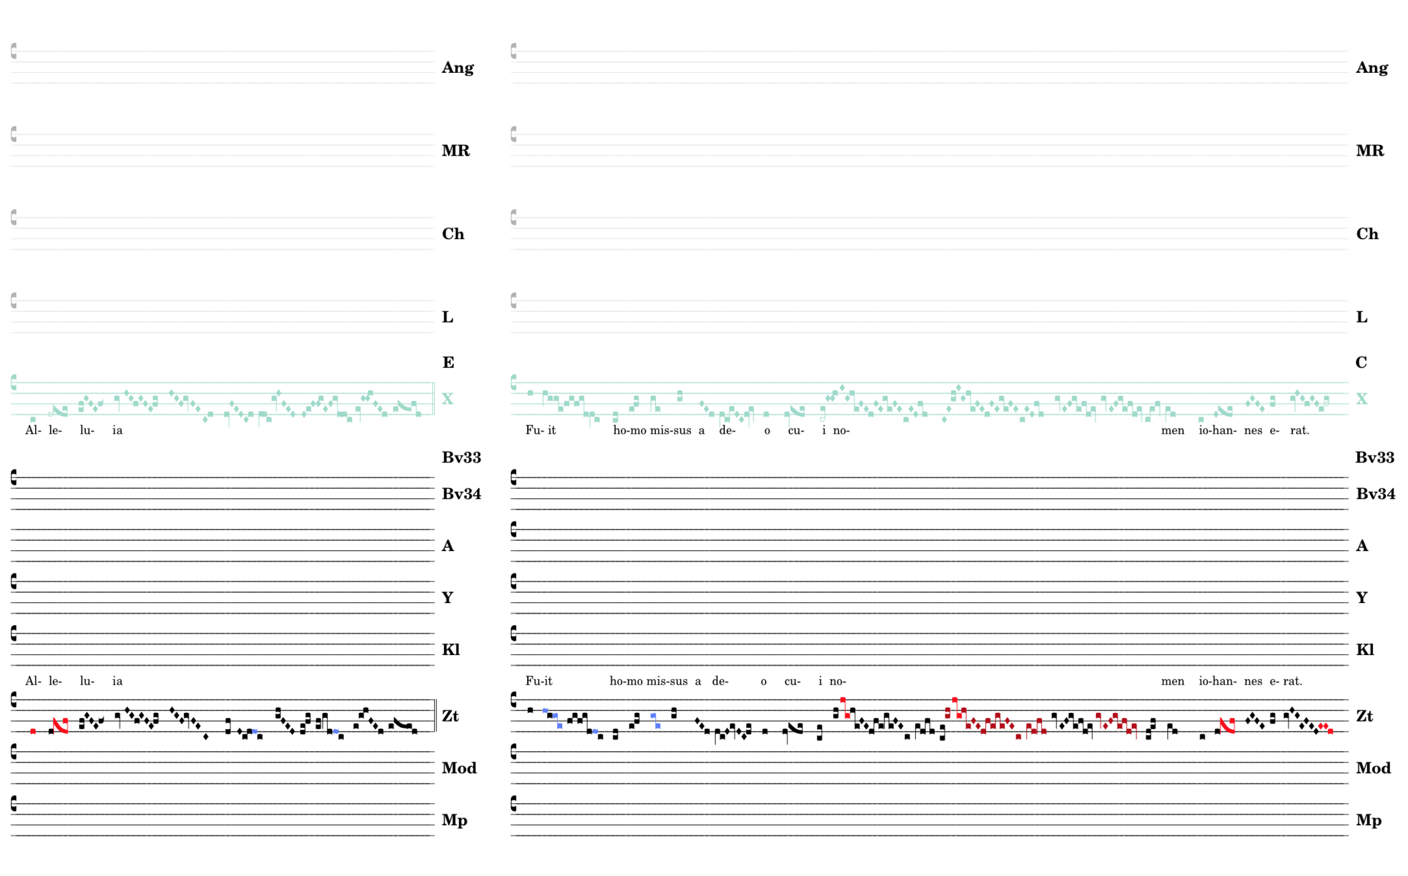Select the E source label

(448, 363)
